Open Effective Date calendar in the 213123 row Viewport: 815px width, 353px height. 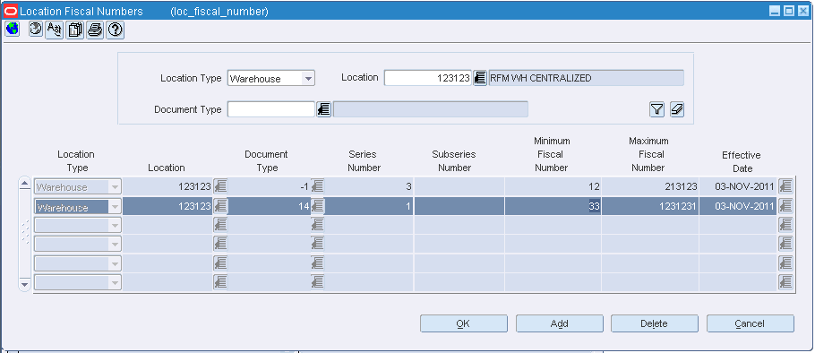[x=785, y=186]
